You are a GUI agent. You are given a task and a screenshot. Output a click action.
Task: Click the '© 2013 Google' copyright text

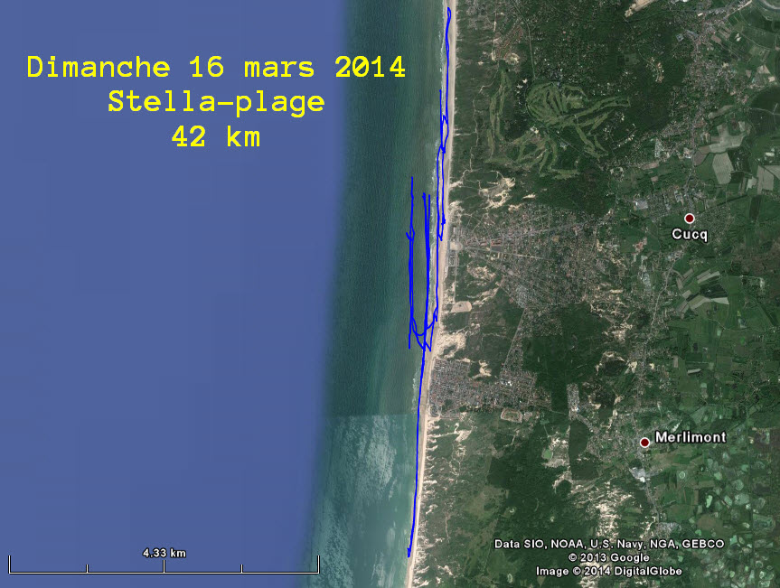tap(609, 557)
